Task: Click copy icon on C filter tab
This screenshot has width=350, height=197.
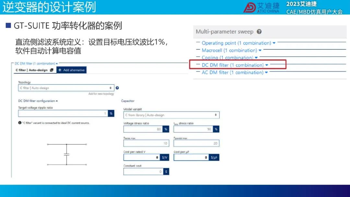Action: (52, 70)
